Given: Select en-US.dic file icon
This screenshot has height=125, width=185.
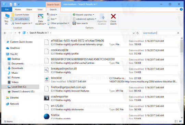Looking at the screenshot, I should pos(47,107).
